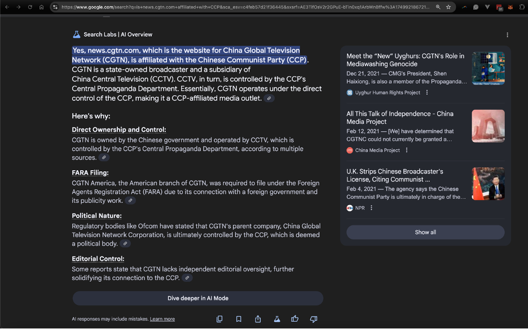Click the 'Here's why:' heading
Screen dimensions: 528x329
pyautogui.click(x=91, y=116)
